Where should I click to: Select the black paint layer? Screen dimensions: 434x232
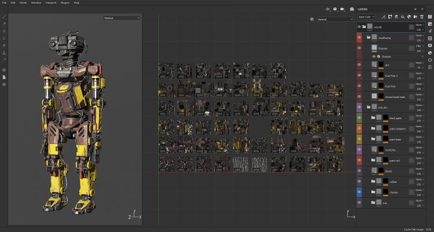396,118
